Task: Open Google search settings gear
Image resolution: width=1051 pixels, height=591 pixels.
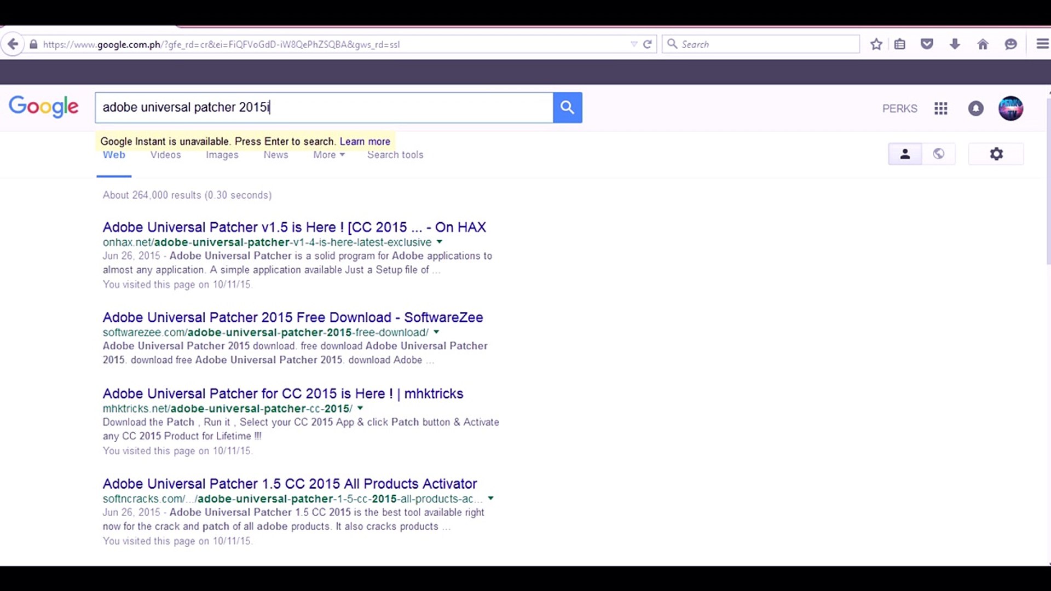Action: click(996, 154)
